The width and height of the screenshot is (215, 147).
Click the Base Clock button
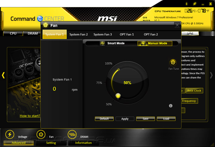coord(194,91)
